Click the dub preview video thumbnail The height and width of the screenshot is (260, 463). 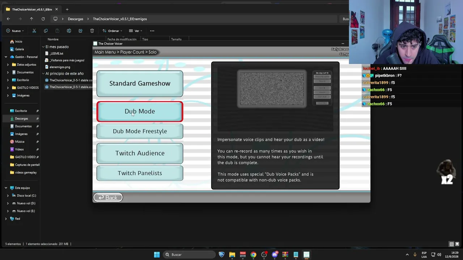(272, 89)
